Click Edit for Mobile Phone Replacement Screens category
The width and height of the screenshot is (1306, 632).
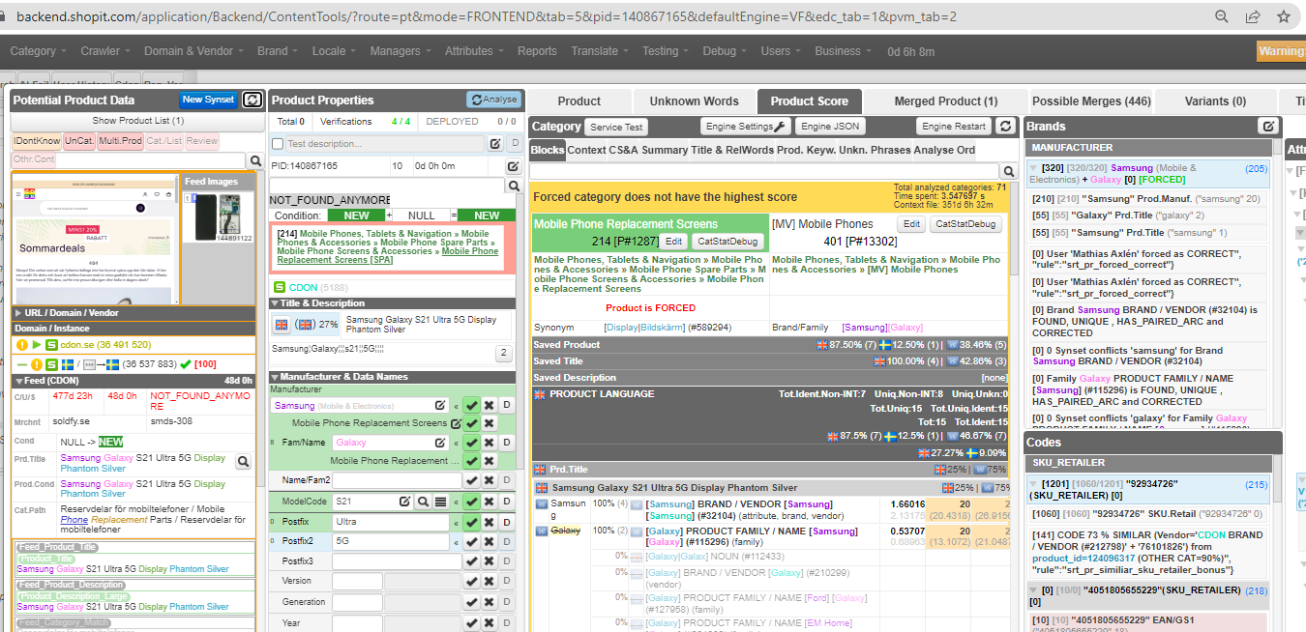click(x=672, y=242)
